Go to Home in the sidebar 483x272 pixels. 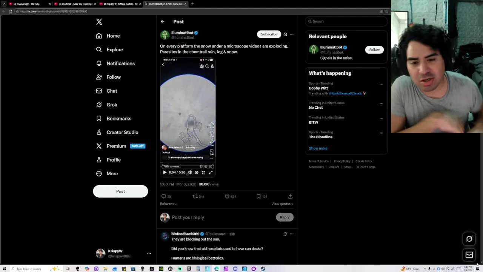[x=108, y=36]
